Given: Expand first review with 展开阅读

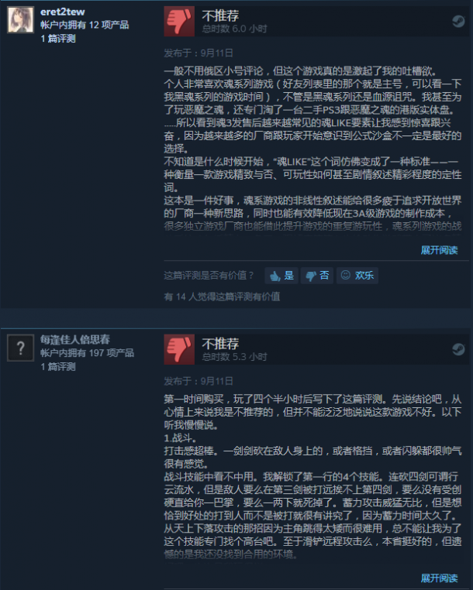Looking at the screenshot, I should coord(439,250).
